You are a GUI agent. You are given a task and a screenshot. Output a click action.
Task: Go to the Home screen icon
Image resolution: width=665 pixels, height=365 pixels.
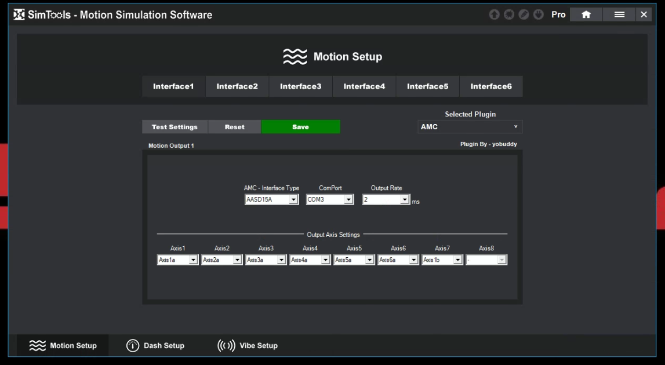(x=586, y=14)
